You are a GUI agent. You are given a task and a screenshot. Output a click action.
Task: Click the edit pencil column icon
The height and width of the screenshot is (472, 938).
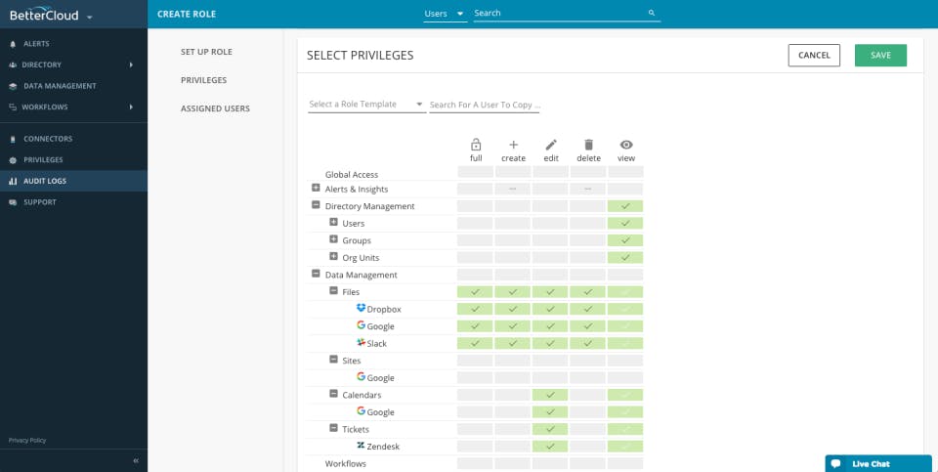pos(551,145)
